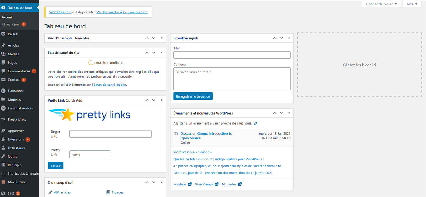This screenshot has height=197, width=426.
Task: Follow the Nouvelles external link
Action: coord(232,184)
